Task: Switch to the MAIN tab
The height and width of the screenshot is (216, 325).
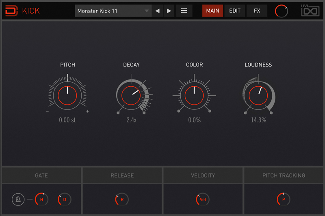Action: coord(212,11)
